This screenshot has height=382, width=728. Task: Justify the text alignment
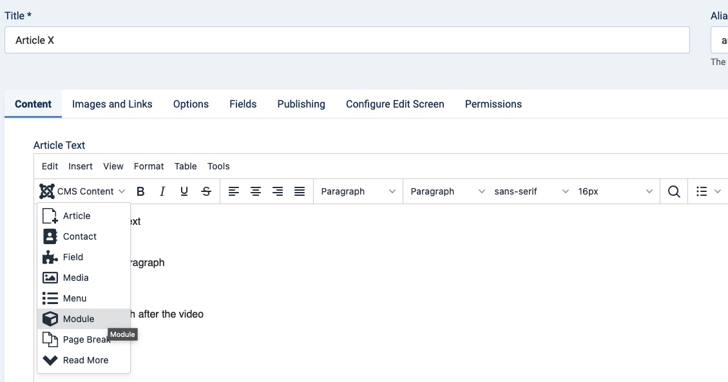click(x=300, y=191)
